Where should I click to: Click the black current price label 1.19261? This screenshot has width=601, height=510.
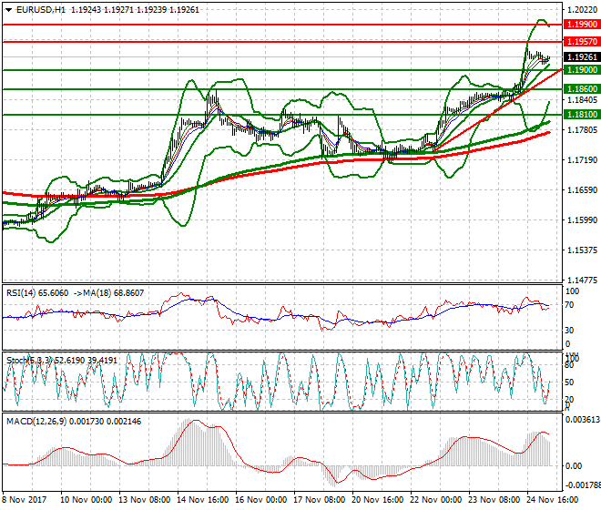[x=582, y=57]
